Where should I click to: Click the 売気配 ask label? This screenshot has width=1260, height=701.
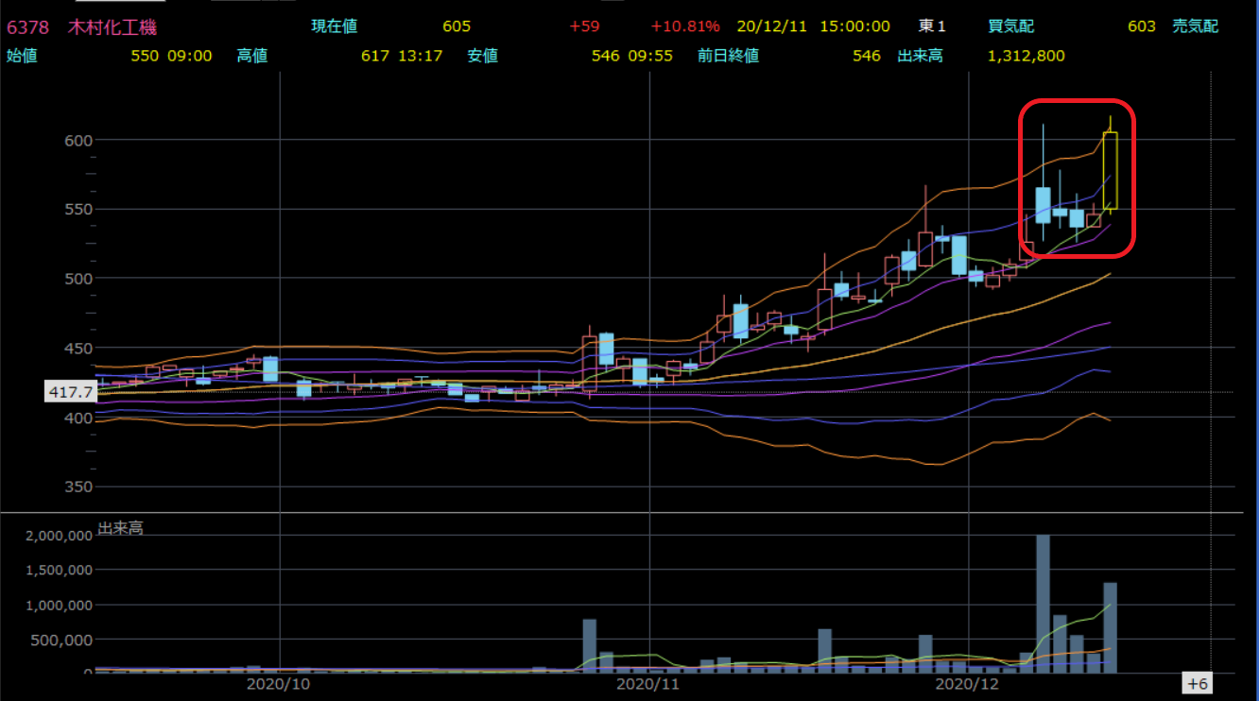1195,26
